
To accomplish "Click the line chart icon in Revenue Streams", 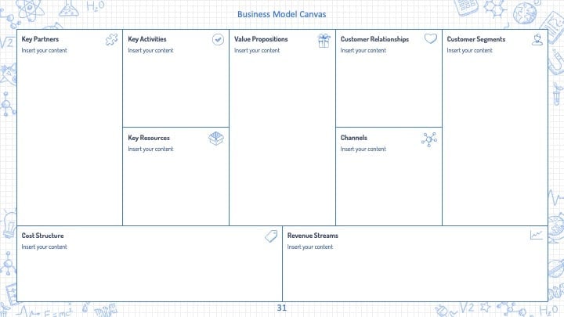I will click(536, 235).
